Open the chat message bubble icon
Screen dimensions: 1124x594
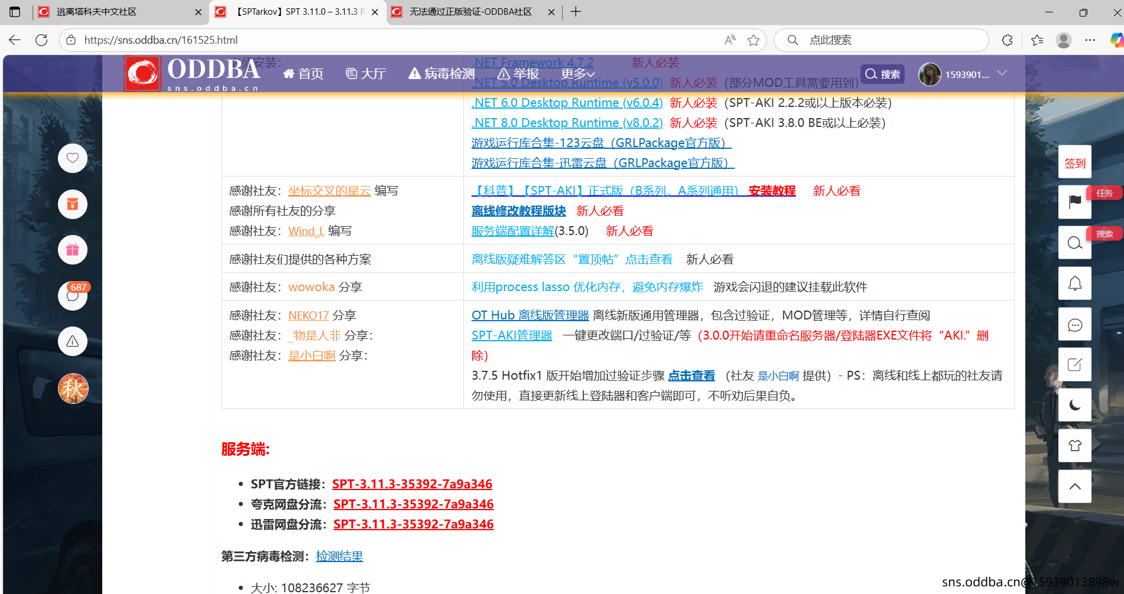(x=1074, y=324)
